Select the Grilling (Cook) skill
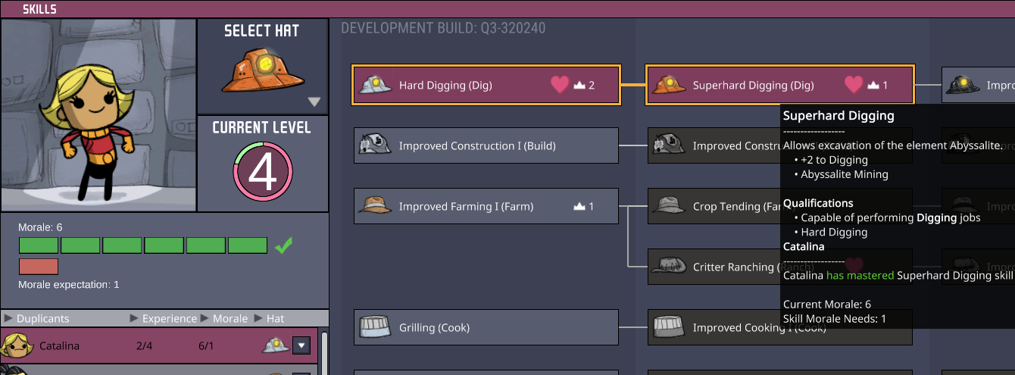 tap(486, 327)
